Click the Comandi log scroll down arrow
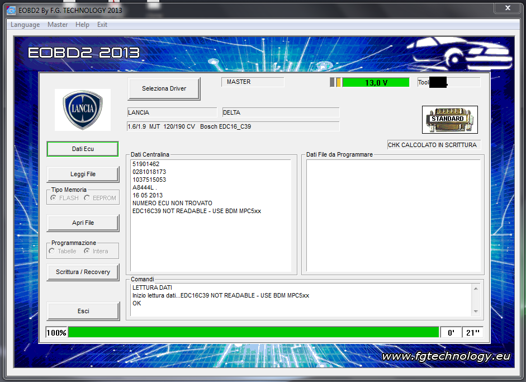The height and width of the screenshot is (382, 526). [x=476, y=312]
